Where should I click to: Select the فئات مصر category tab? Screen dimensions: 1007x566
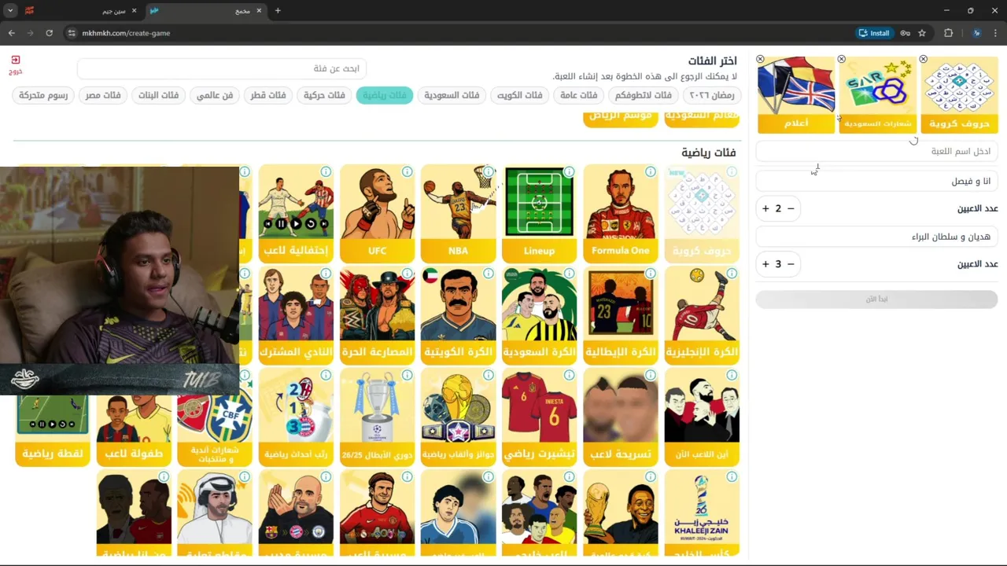click(103, 95)
